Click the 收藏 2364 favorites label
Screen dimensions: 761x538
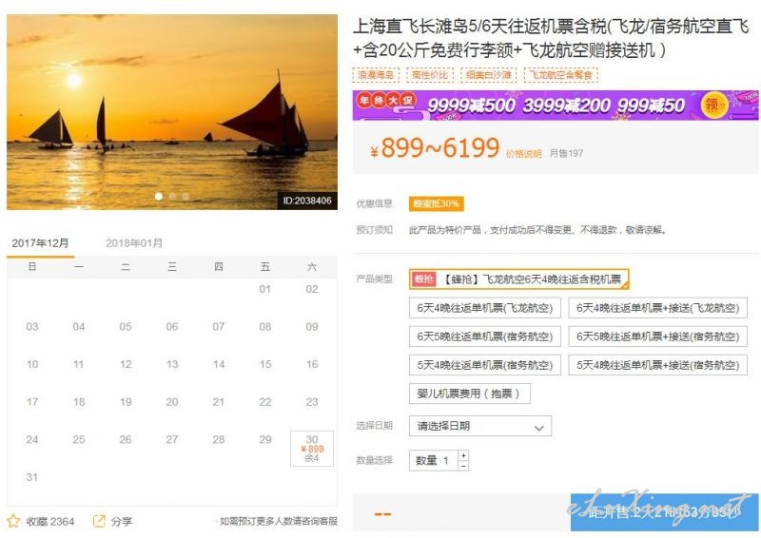pyautogui.click(x=50, y=522)
